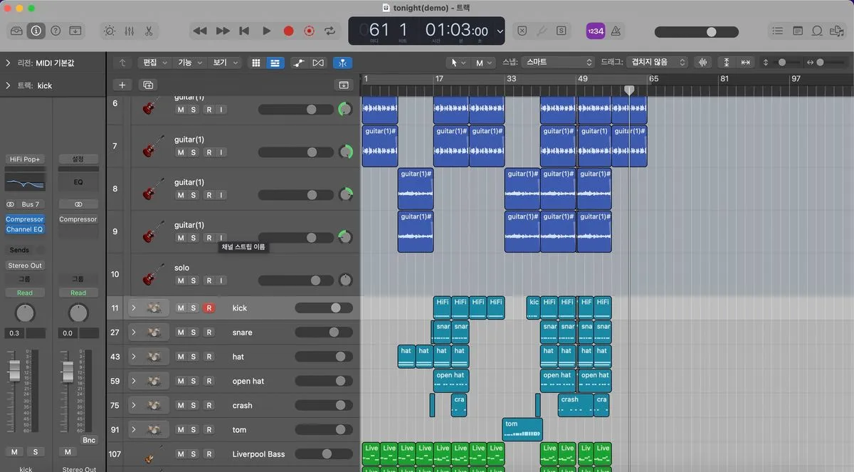The height and width of the screenshot is (472, 854).
Task: Open Smart Controls dial icon
Action: pos(109,31)
